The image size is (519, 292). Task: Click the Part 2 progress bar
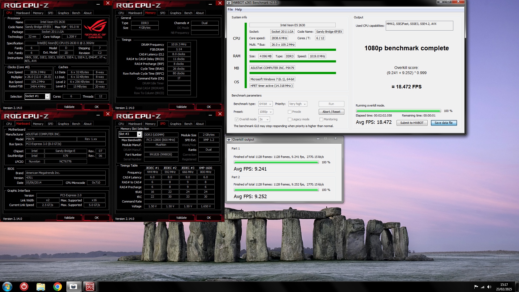(276, 190)
